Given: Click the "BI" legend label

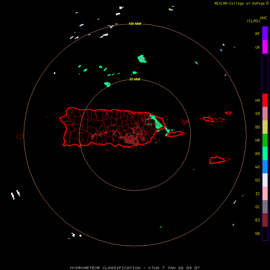Looking at the screenshot, I should click(257, 220).
